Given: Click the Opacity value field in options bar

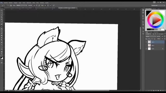Looking at the screenshot, I should pyautogui.click(x=34, y=5).
